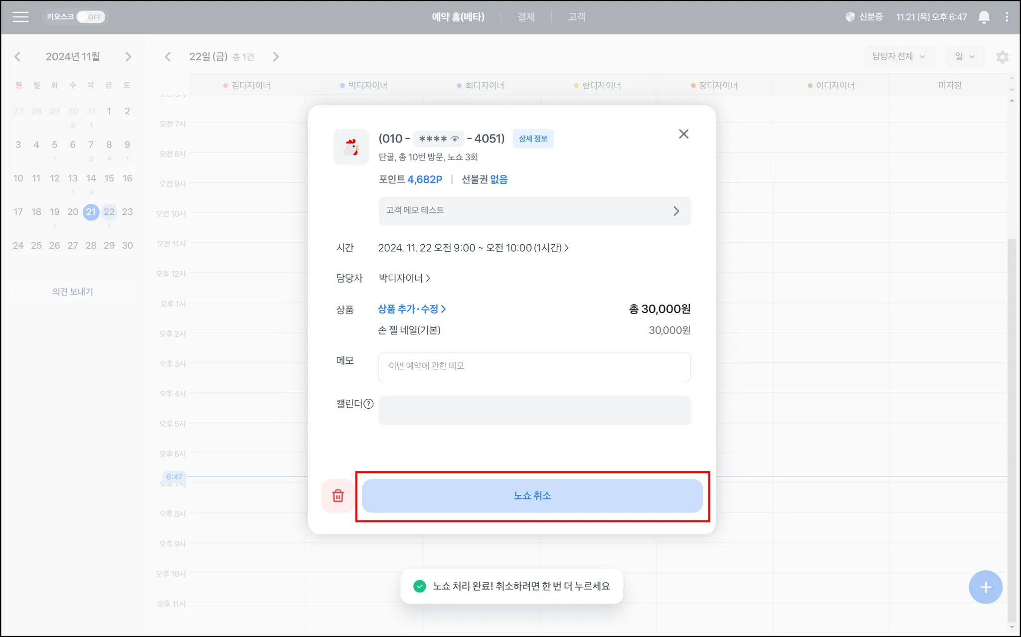Screen dimensions: 1021x637
Task: Expand the 고객 메모 테스트 row
Action: coord(534,211)
